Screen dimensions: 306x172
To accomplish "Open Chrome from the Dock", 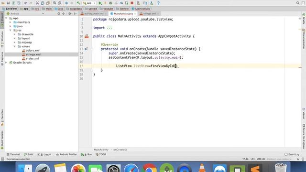I will [149, 168].
